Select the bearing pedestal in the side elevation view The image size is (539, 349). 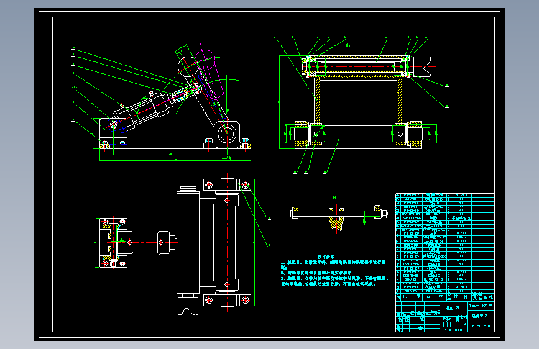tap(227, 135)
